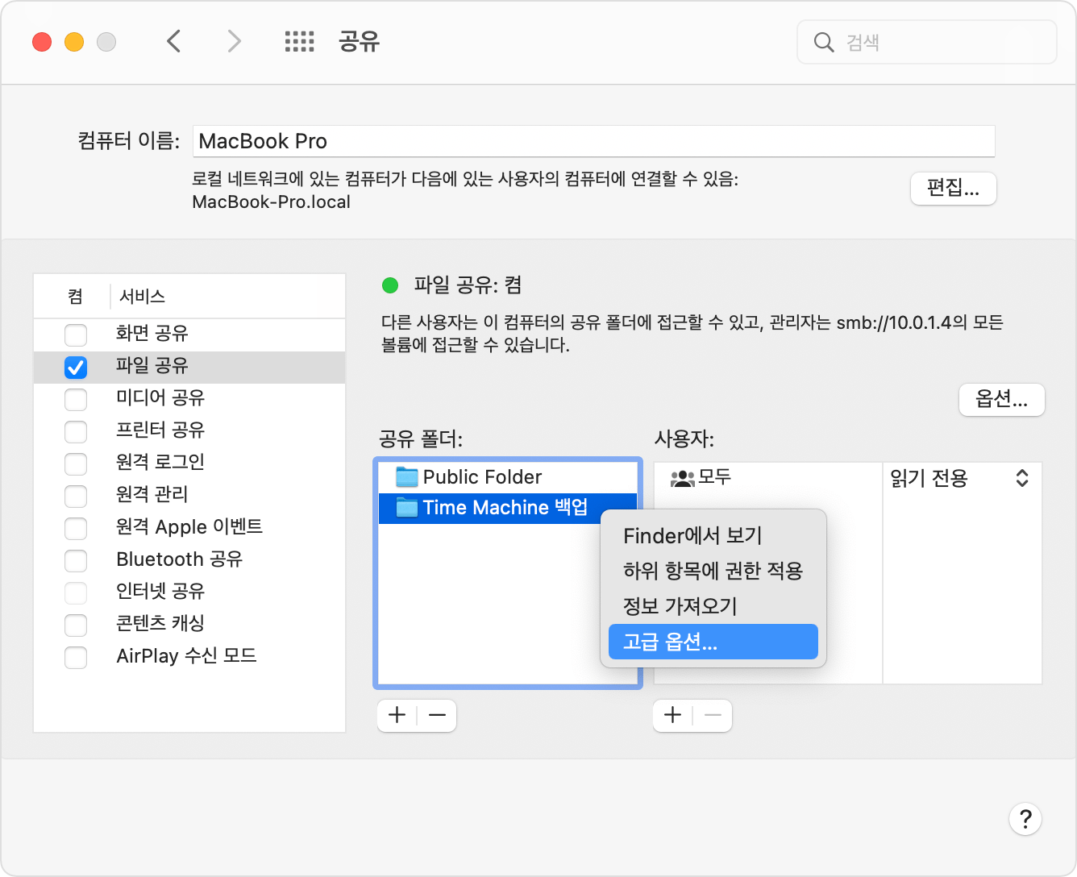Click the Time Machine 백업 folder icon

(x=407, y=508)
